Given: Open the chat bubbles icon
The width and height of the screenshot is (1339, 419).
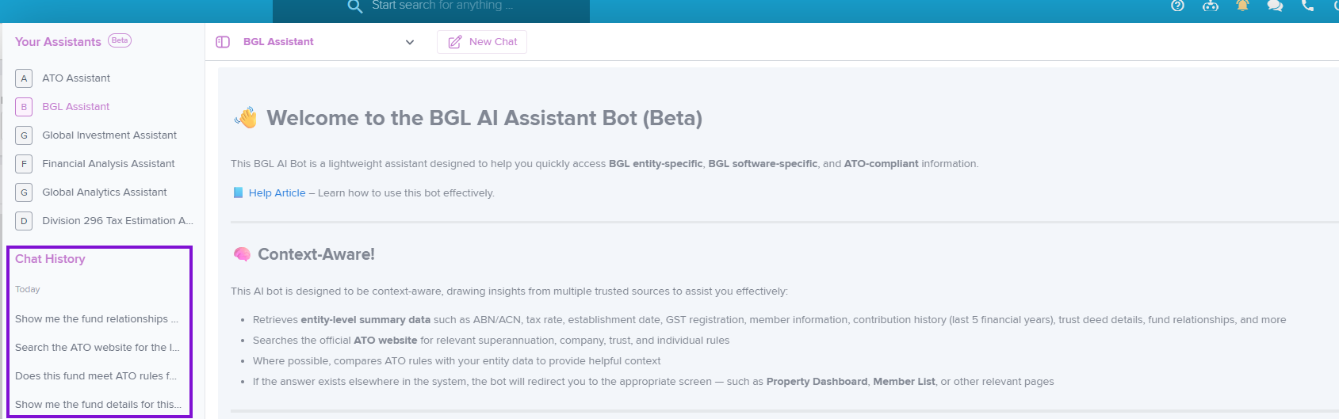Looking at the screenshot, I should 1275,6.
